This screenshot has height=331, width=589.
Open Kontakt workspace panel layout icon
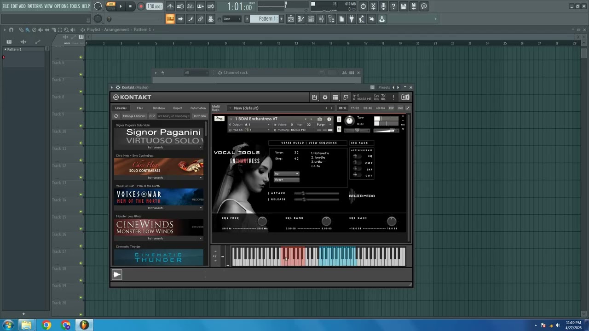pos(335,97)
